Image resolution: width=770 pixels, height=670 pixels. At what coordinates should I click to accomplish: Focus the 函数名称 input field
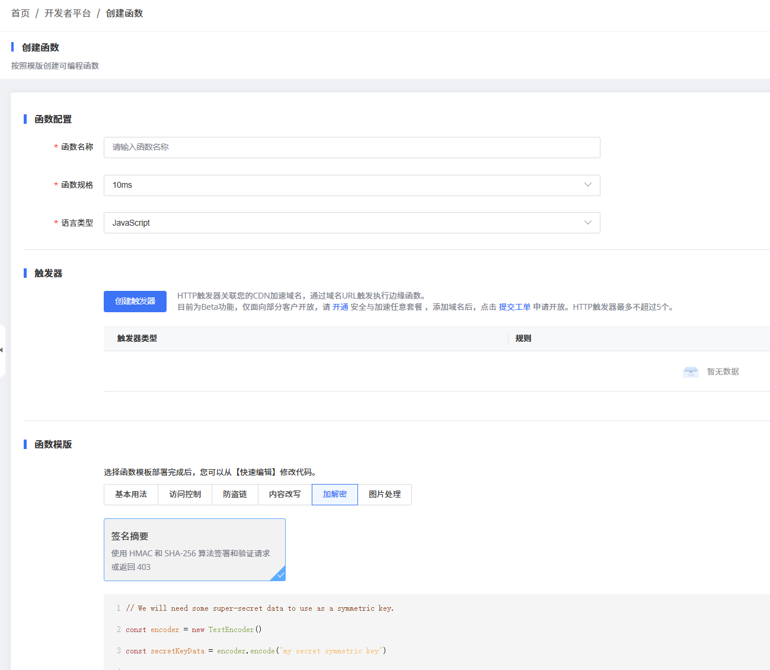point(352,148)
